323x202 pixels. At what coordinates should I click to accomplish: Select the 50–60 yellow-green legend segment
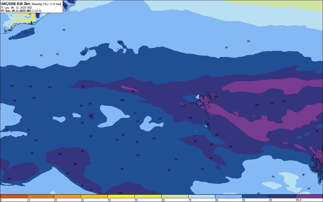click(148, 196)
